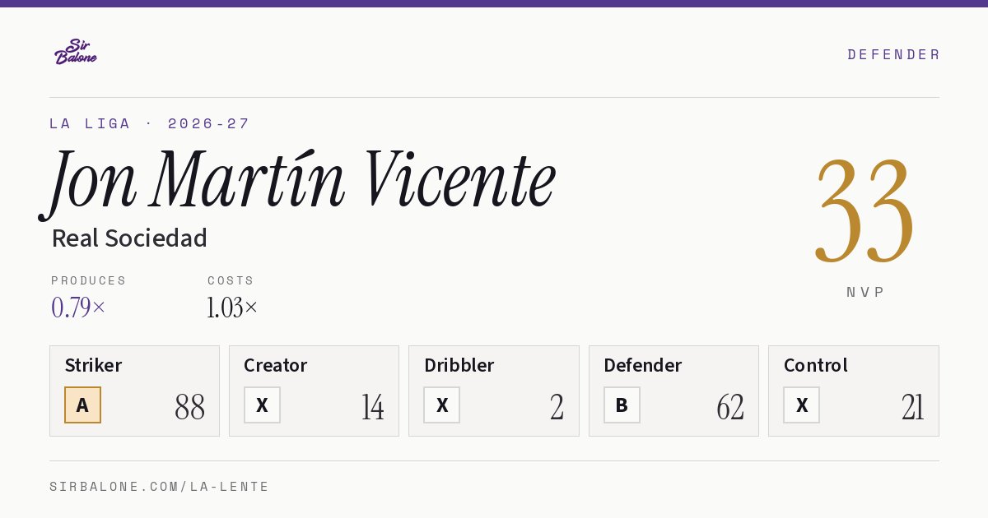The width and height of the screenshot is (988, 518).
Task: Click the PRODUCES label
Action: pos(89,280)
